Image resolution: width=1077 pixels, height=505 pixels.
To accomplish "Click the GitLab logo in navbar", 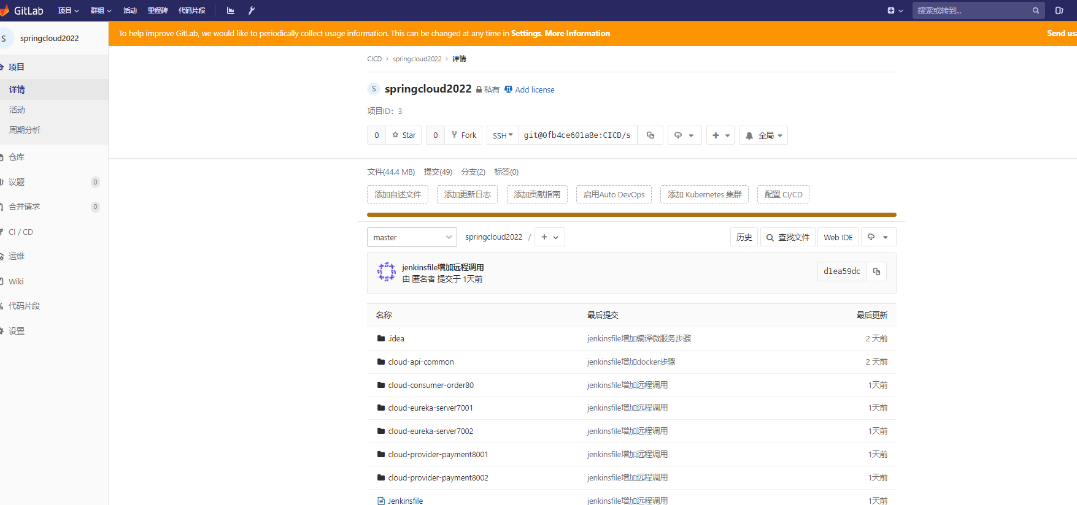I will [22, 10].
